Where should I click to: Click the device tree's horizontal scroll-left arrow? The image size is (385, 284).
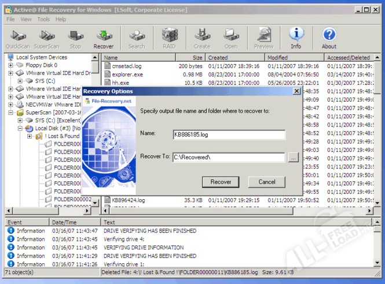tap(9, 211)
